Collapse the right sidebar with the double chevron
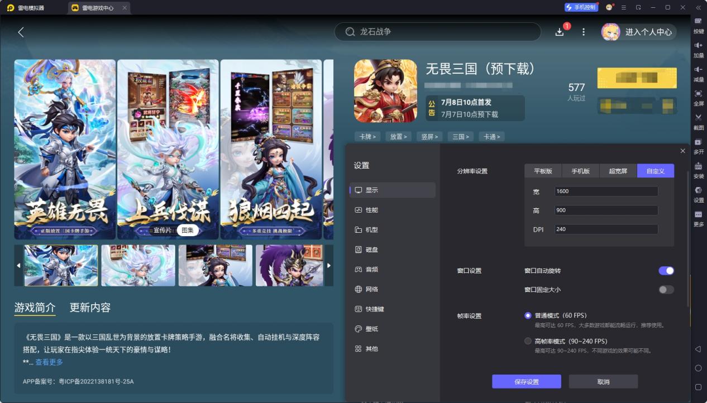Viewport: 707px width, 403px height. [698, 7]
